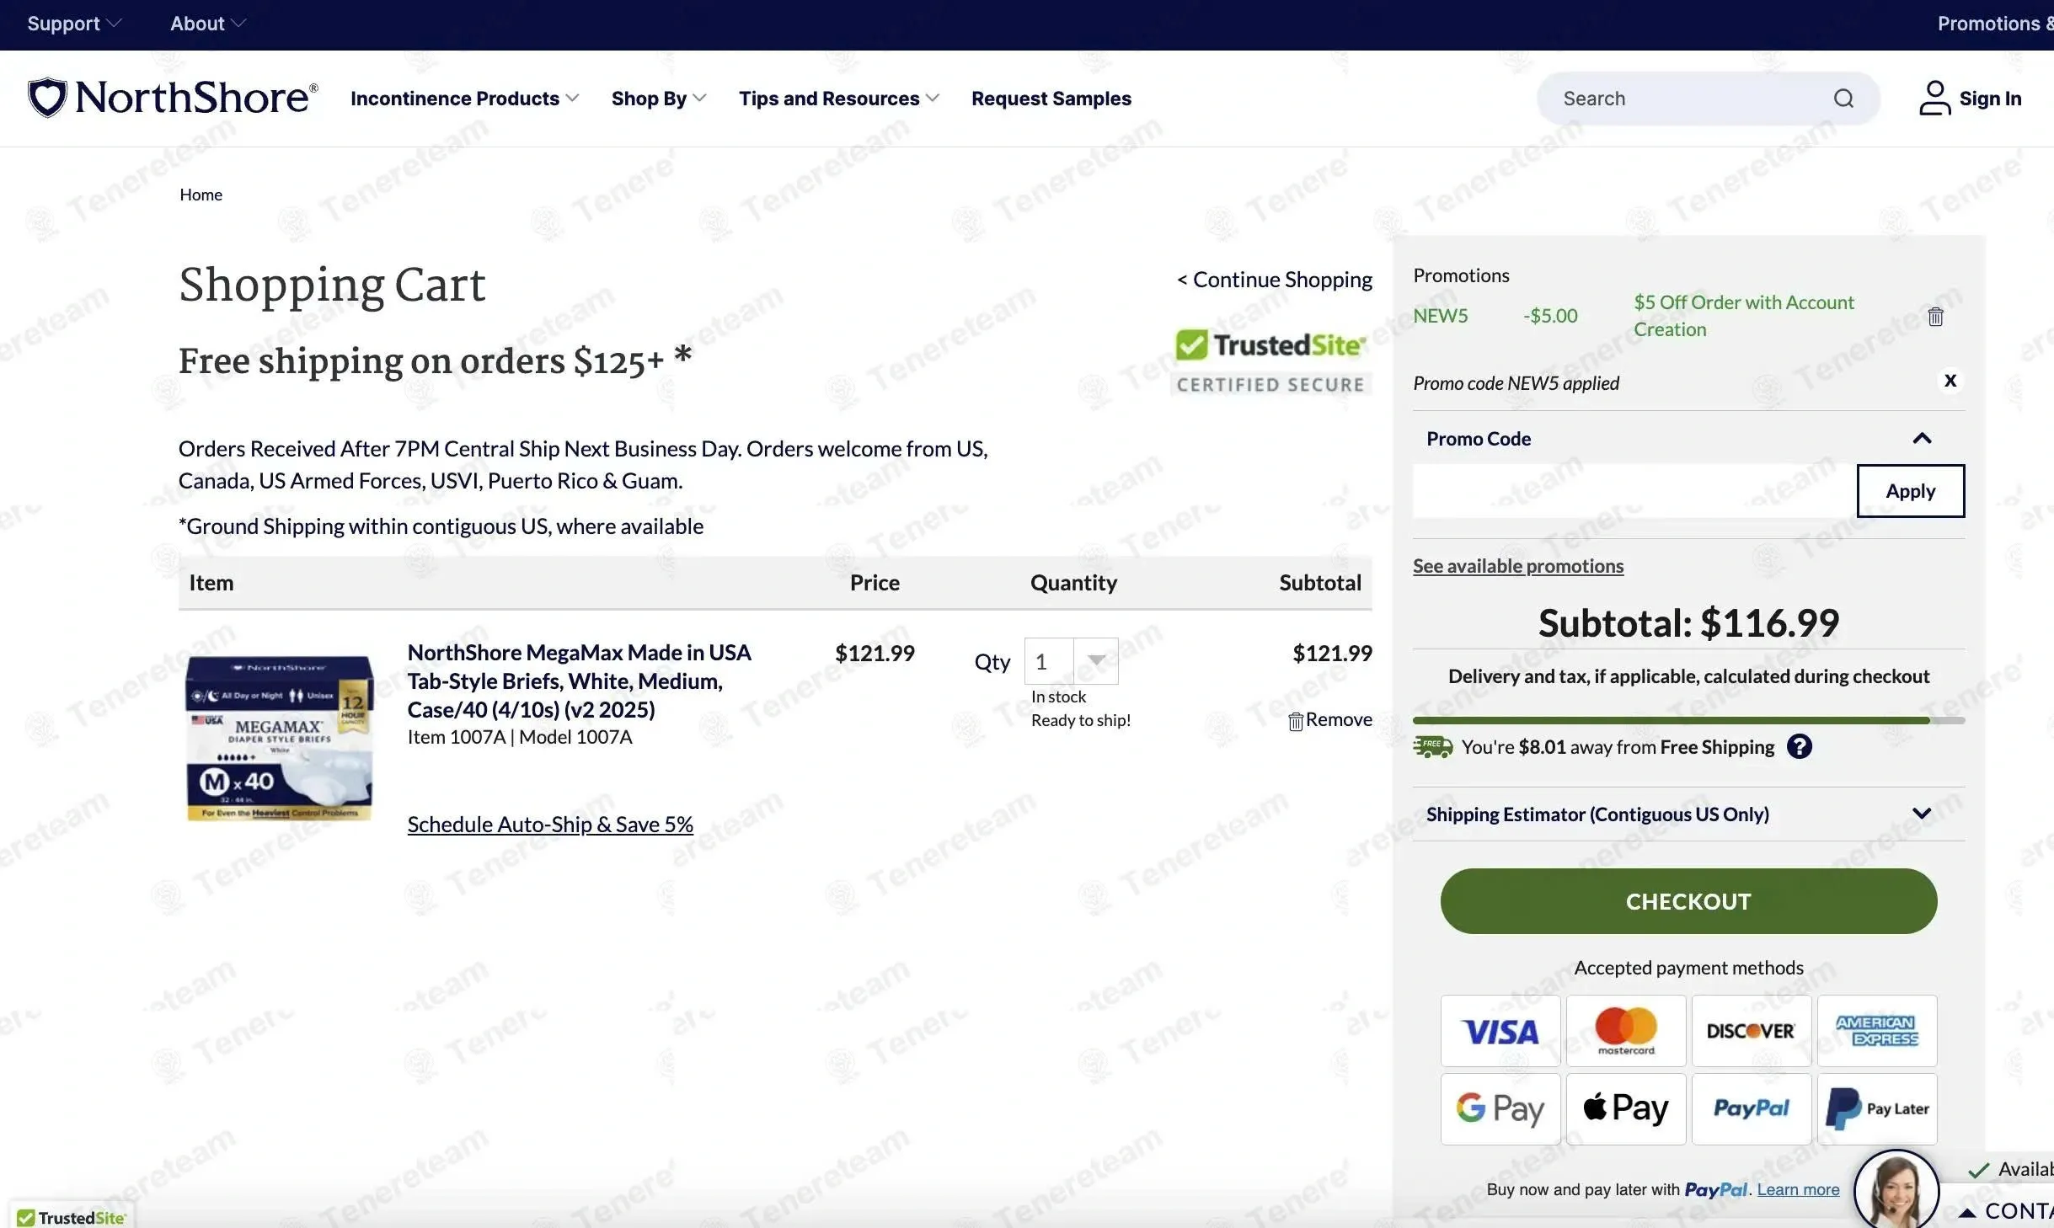Dismiss the 'Promo code NEW5 applied' message
This screenshot has width=2054, height=1228.
[x=1950, y=381]
